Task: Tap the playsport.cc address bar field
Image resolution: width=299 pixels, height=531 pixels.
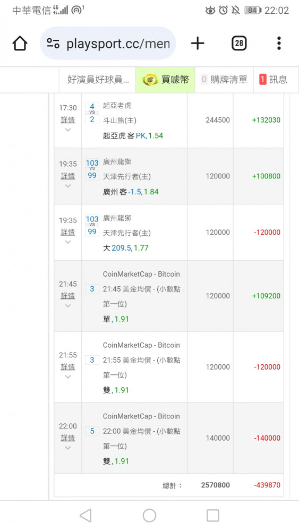Action: pyautogui.click(x=108, y=44)
